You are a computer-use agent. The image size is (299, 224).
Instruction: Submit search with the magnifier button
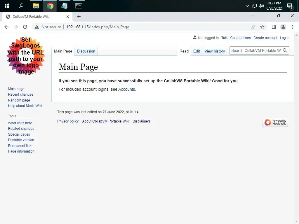click(285, 50)
